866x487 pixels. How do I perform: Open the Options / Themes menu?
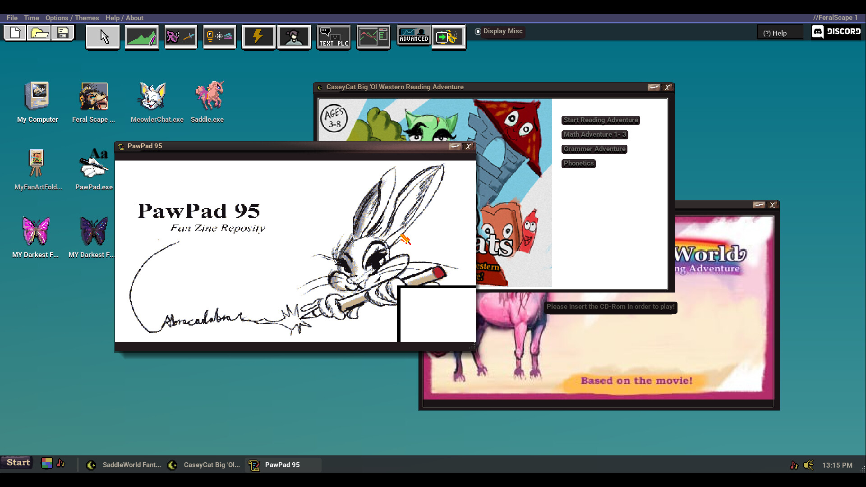[72, 18]
